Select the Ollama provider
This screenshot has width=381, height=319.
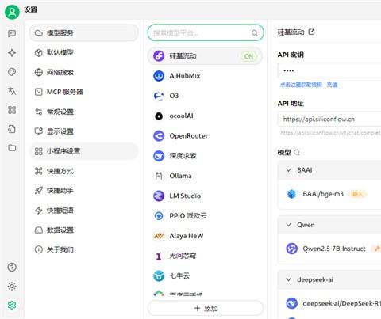pos(205,176)
